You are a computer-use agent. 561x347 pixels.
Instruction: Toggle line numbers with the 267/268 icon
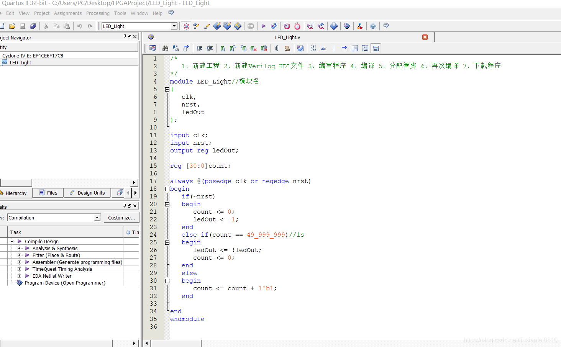coord(313,48)
